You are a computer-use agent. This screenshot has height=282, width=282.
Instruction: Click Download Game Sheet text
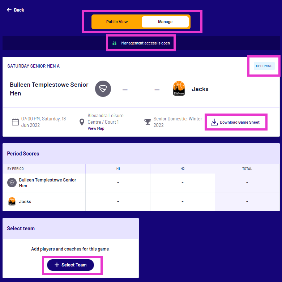click(240, 122)
